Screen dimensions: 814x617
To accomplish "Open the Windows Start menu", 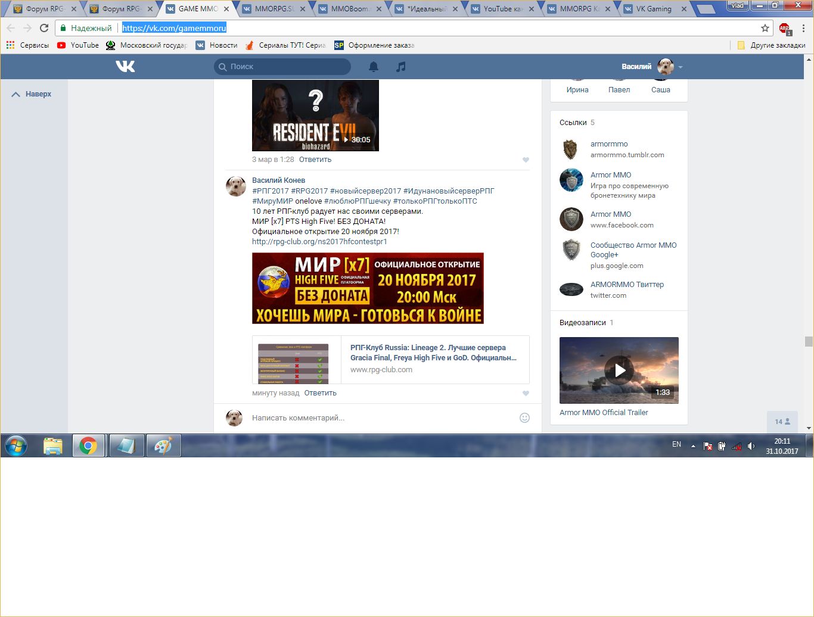I will [x=16, y=445].
